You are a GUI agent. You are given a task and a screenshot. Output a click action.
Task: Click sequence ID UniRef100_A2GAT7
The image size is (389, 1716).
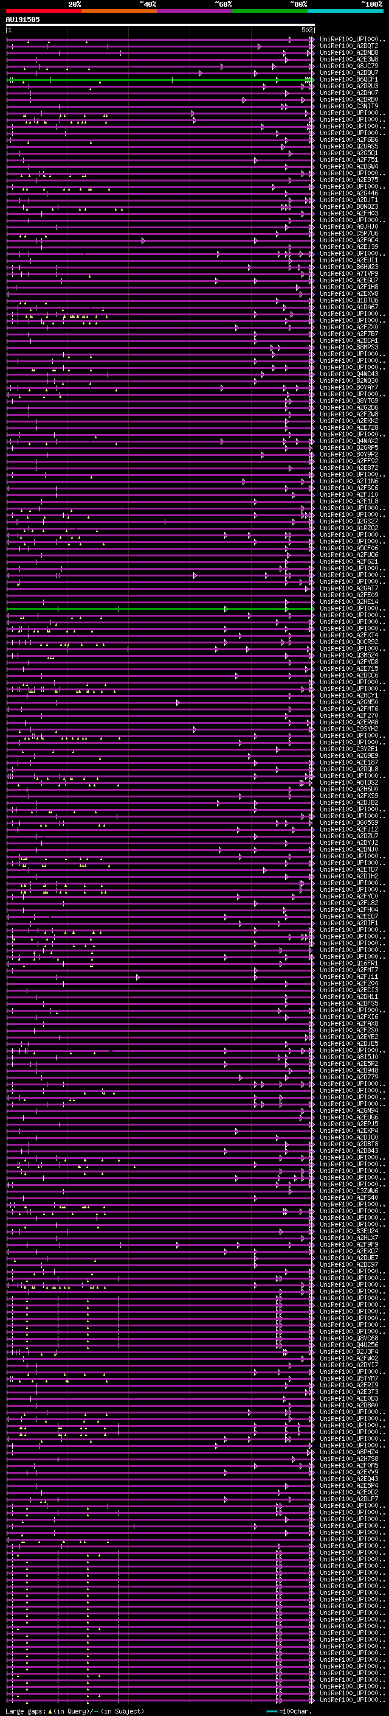(x=349, y=588)
